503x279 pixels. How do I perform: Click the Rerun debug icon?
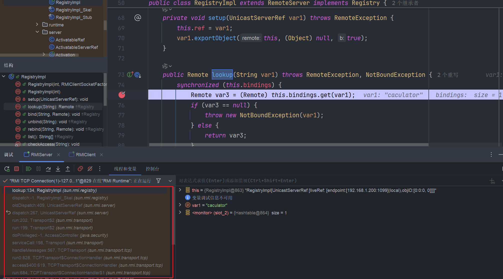(7, 169)
